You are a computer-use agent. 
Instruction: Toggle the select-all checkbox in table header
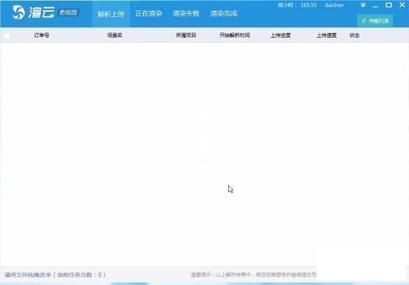point(7,36)
